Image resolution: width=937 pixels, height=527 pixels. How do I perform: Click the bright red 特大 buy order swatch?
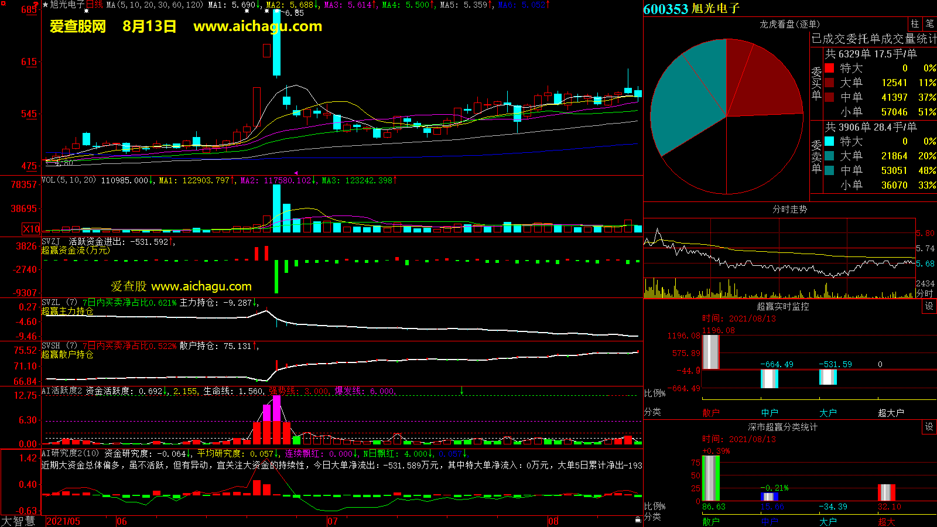point(829,68)
